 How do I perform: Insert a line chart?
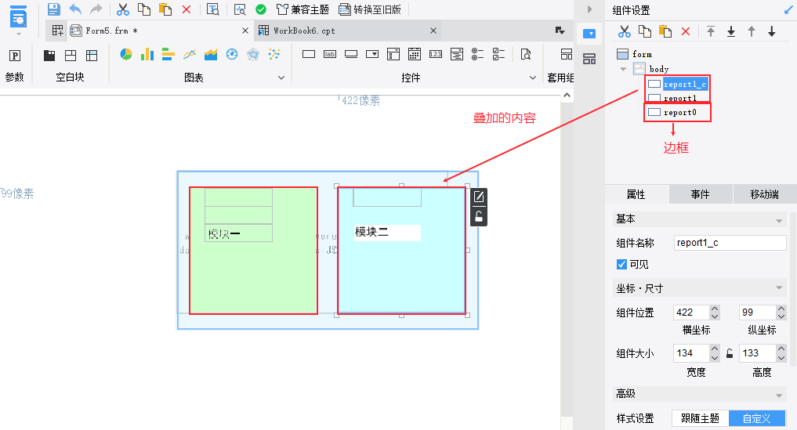(x=190, y=54)
